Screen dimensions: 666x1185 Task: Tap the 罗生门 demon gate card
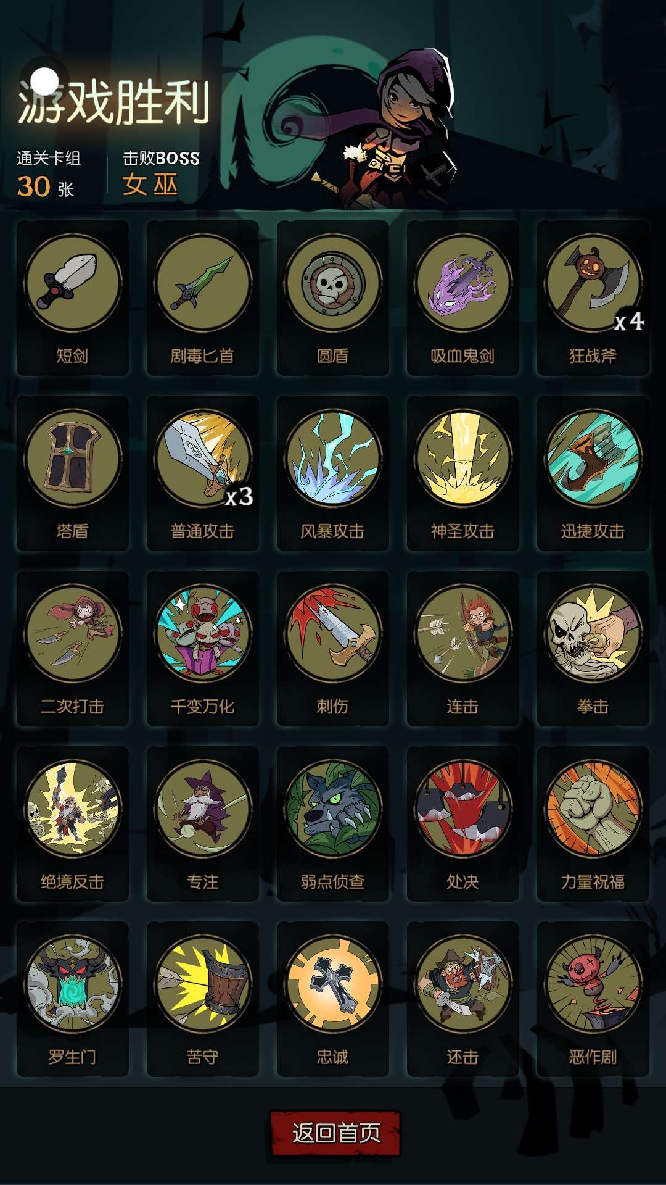pos(73,999)
